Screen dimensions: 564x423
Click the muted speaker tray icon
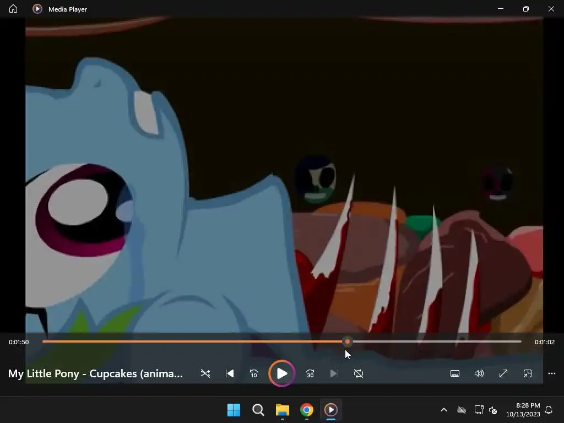[493, 410]
